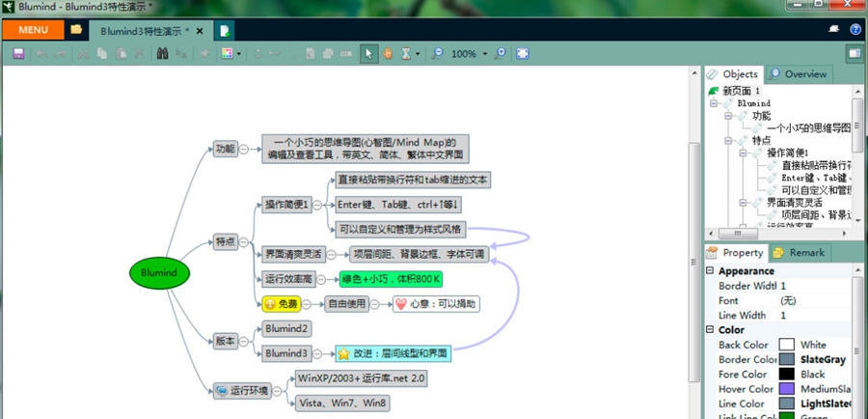
Task: Switch to the hand Scroll tool
Action: 387,54
